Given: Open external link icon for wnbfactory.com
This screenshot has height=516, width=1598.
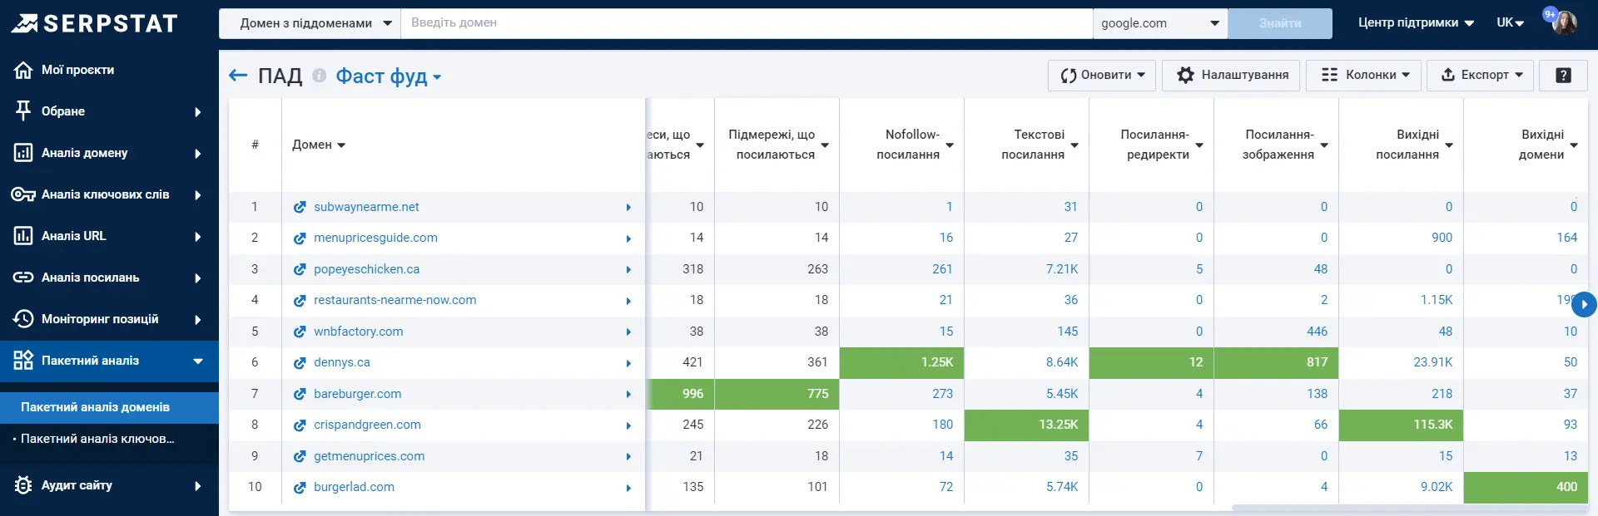Looking at the screenshot, I should 300,332.
